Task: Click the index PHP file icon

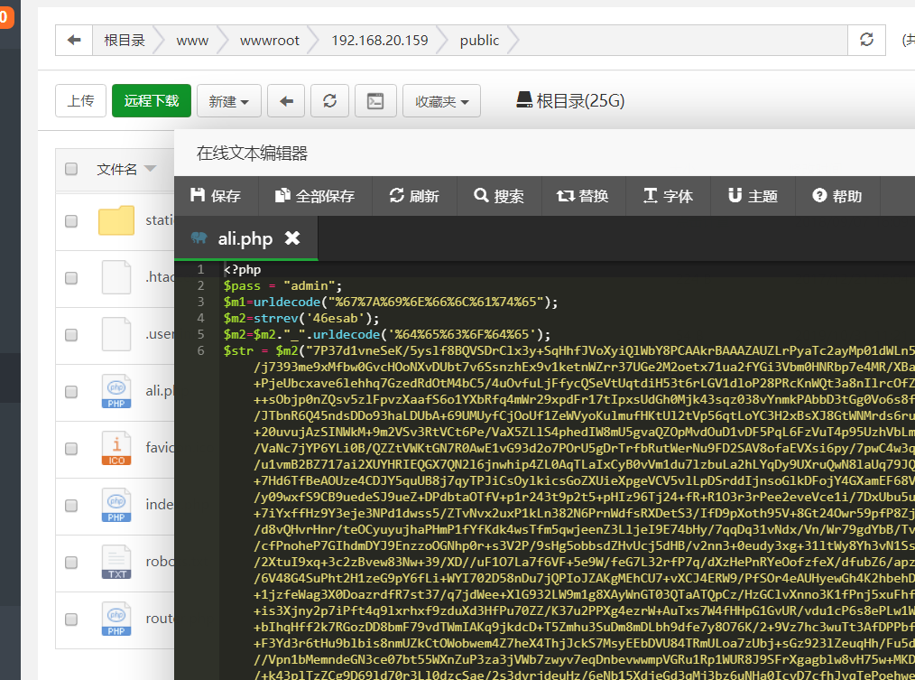Action: pos(116,505)
